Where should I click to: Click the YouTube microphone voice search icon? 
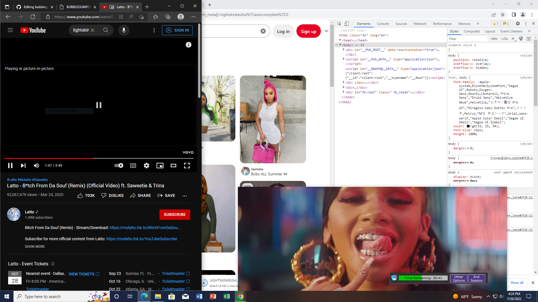click(124, 30)
